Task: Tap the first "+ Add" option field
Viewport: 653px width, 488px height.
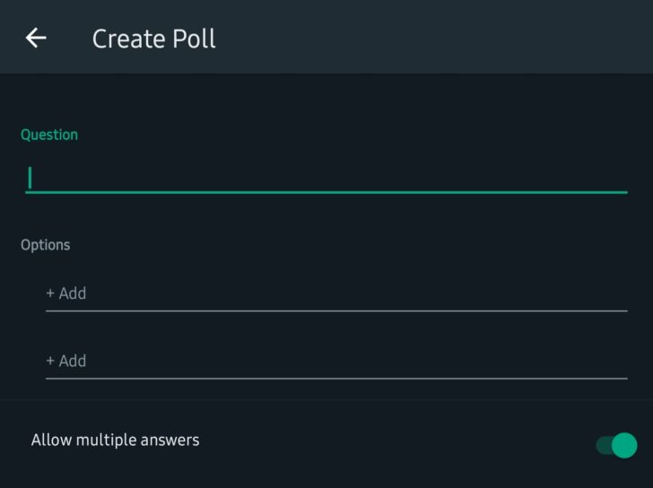Action: [335, 293]
